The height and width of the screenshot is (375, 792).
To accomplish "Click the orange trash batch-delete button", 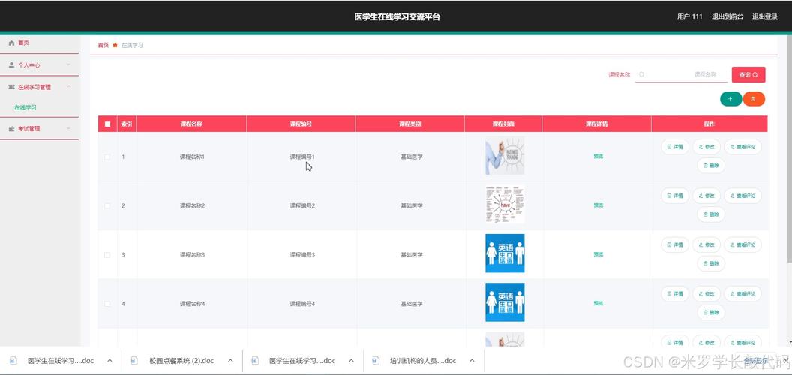I will pos(754,99).
